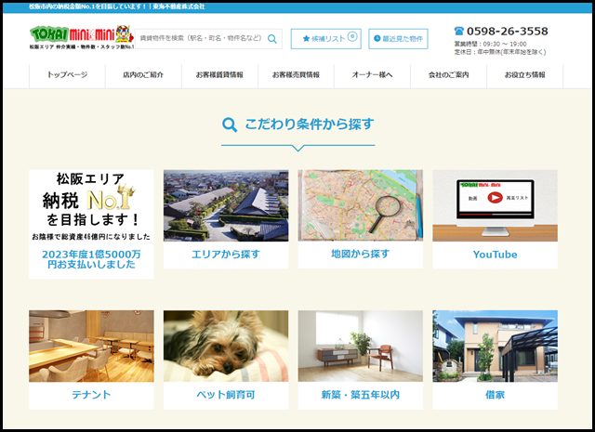This screenshot has height=432, width=595.
Task: Click the restaurant interior テナント photo
Action: click(x=91, y=346)
